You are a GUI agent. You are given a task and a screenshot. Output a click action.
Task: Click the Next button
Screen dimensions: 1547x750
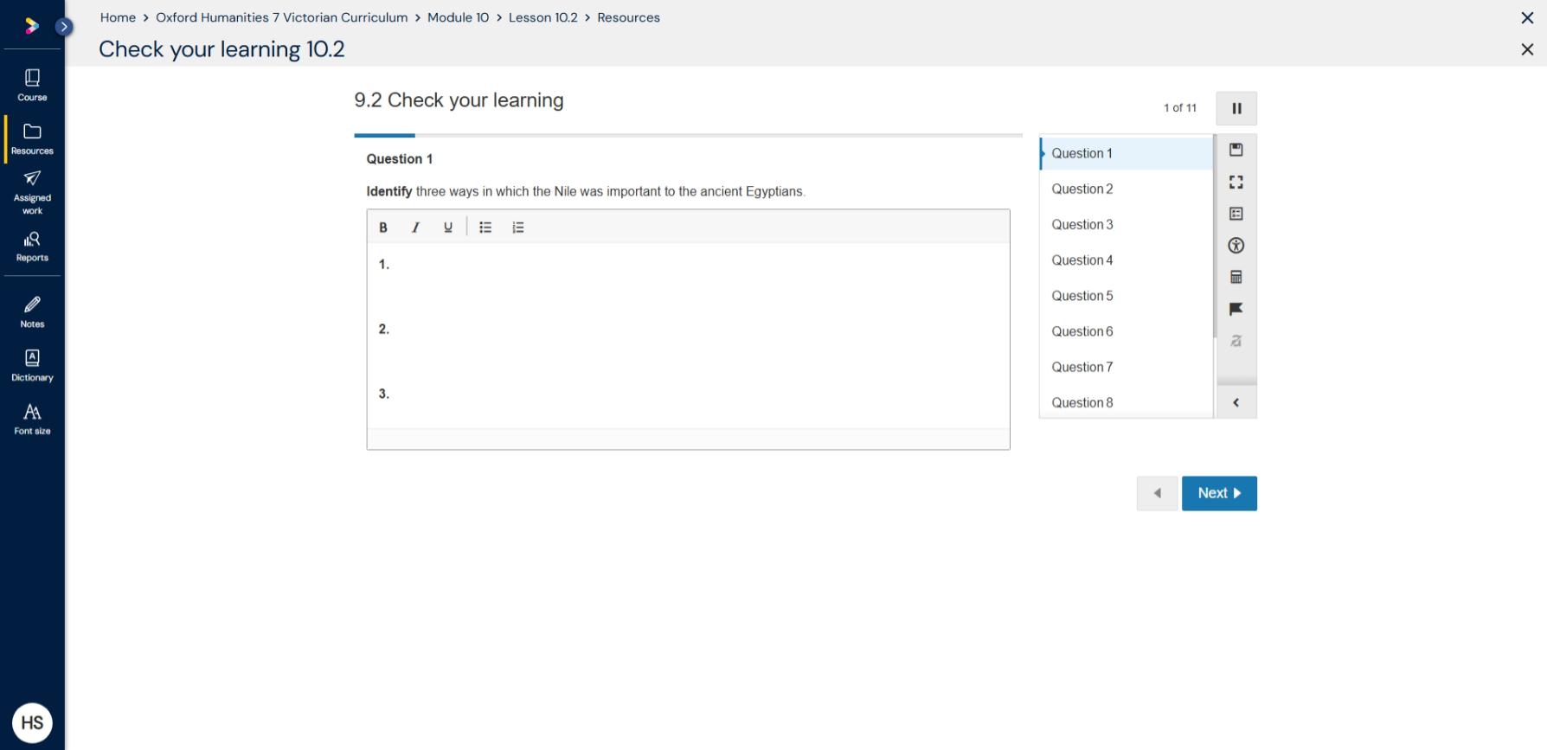point(1219,493)
